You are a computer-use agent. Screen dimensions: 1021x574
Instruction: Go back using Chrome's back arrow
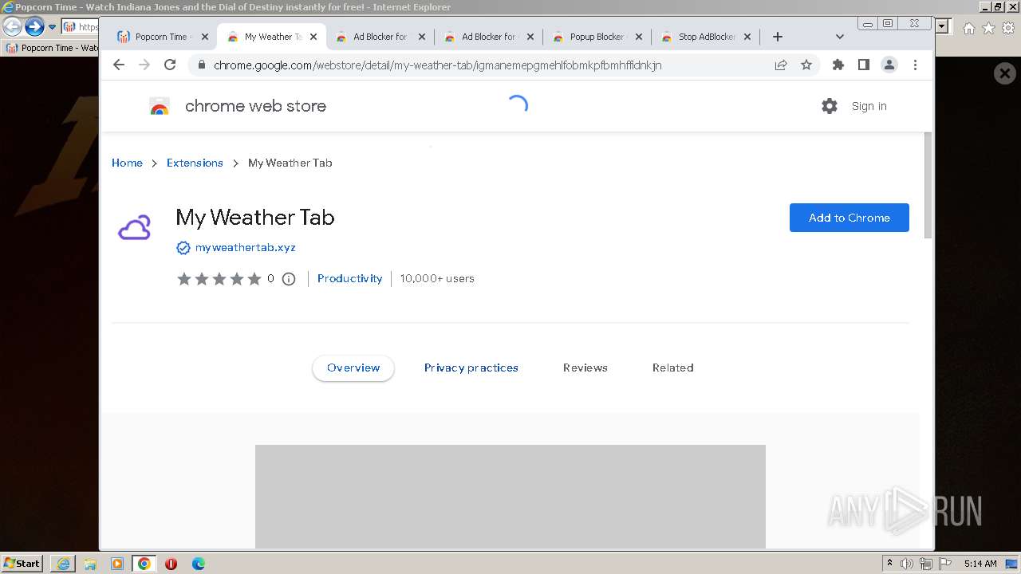click(119, 65)
